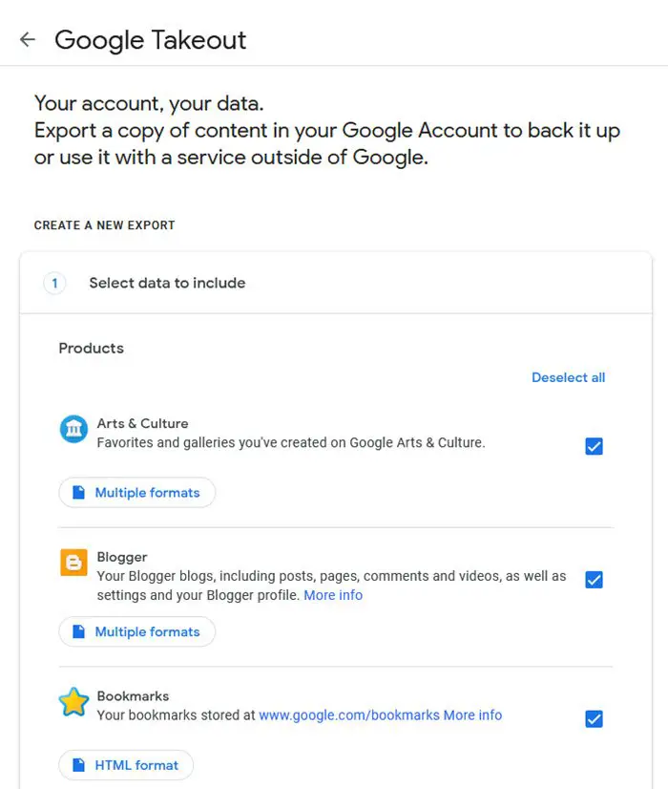Screen dimensions: 668x789
Task: Click file icon in Arts & Culture formats chip
Action: pyautogui.click(x=78, y=493)
